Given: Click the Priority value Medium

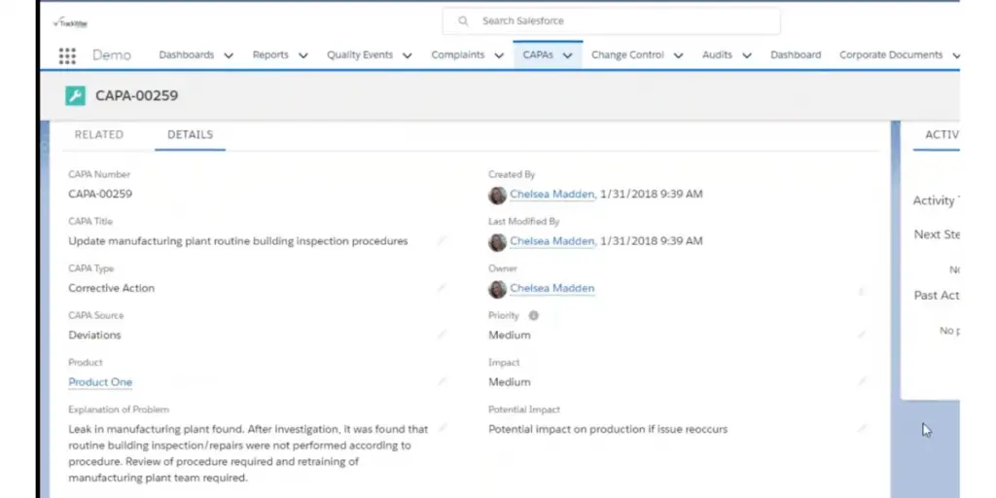Looking at the screenshot, I should [x=510, y=336].
